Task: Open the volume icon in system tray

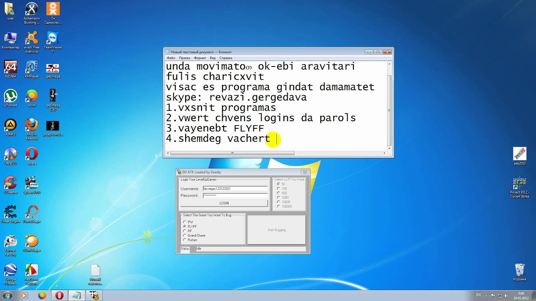Action: coord(506,296)
